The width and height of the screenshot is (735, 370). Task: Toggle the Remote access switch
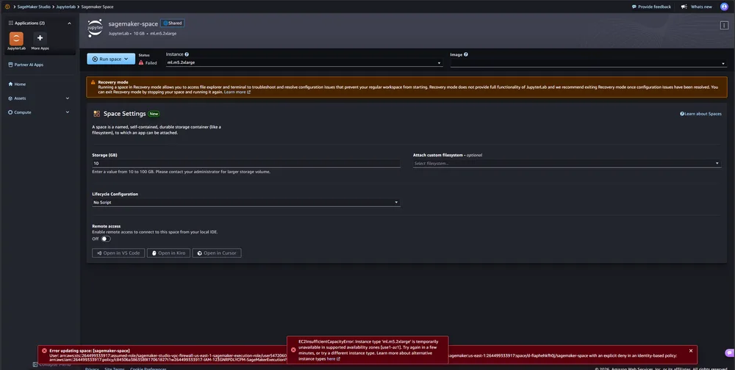tap(106, 239)
